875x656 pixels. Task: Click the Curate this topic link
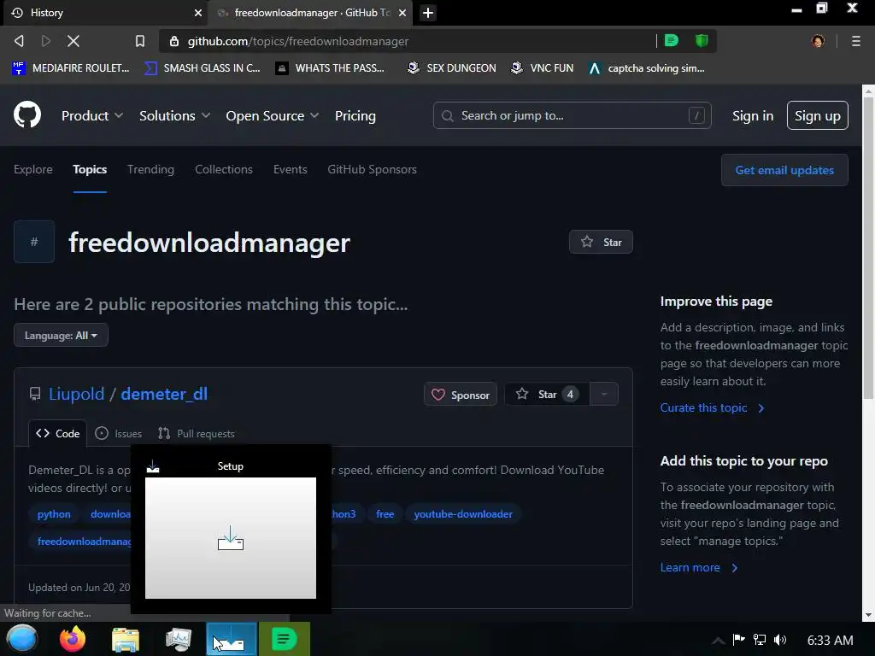pyautogui.click(x=712, y=407)
